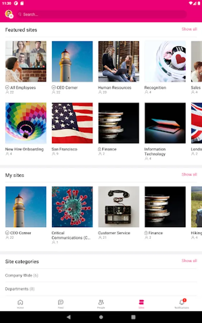
Task: Open New Hire Onboarding balloon thumbnail
Action: (x=26, y=123)
